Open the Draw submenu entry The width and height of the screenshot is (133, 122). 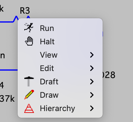coord(60,95)
